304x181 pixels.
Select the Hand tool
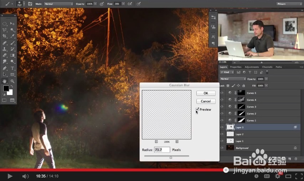pos(5,81)
